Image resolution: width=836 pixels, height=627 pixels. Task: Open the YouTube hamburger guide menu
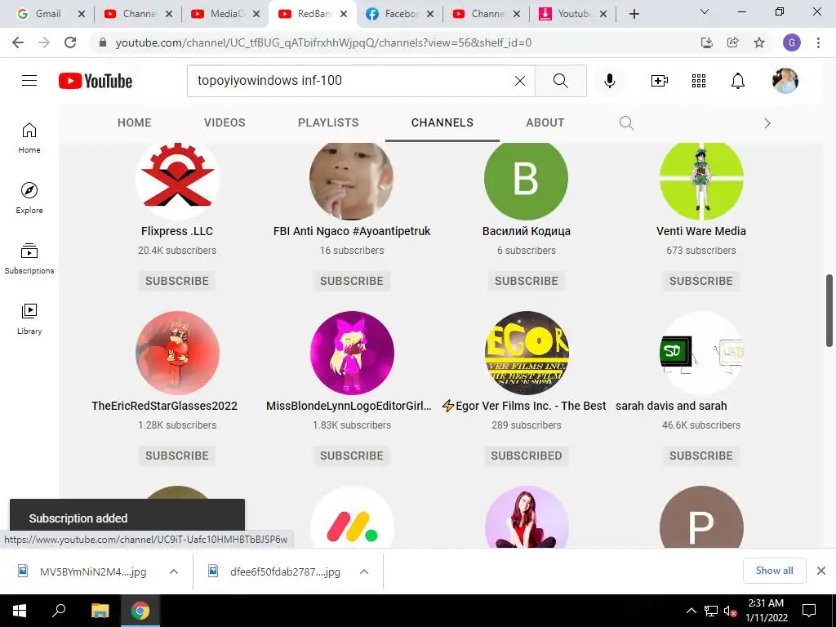(x=29, y=81)
